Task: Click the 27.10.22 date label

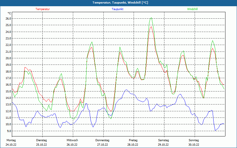Action: coord(103,145)
